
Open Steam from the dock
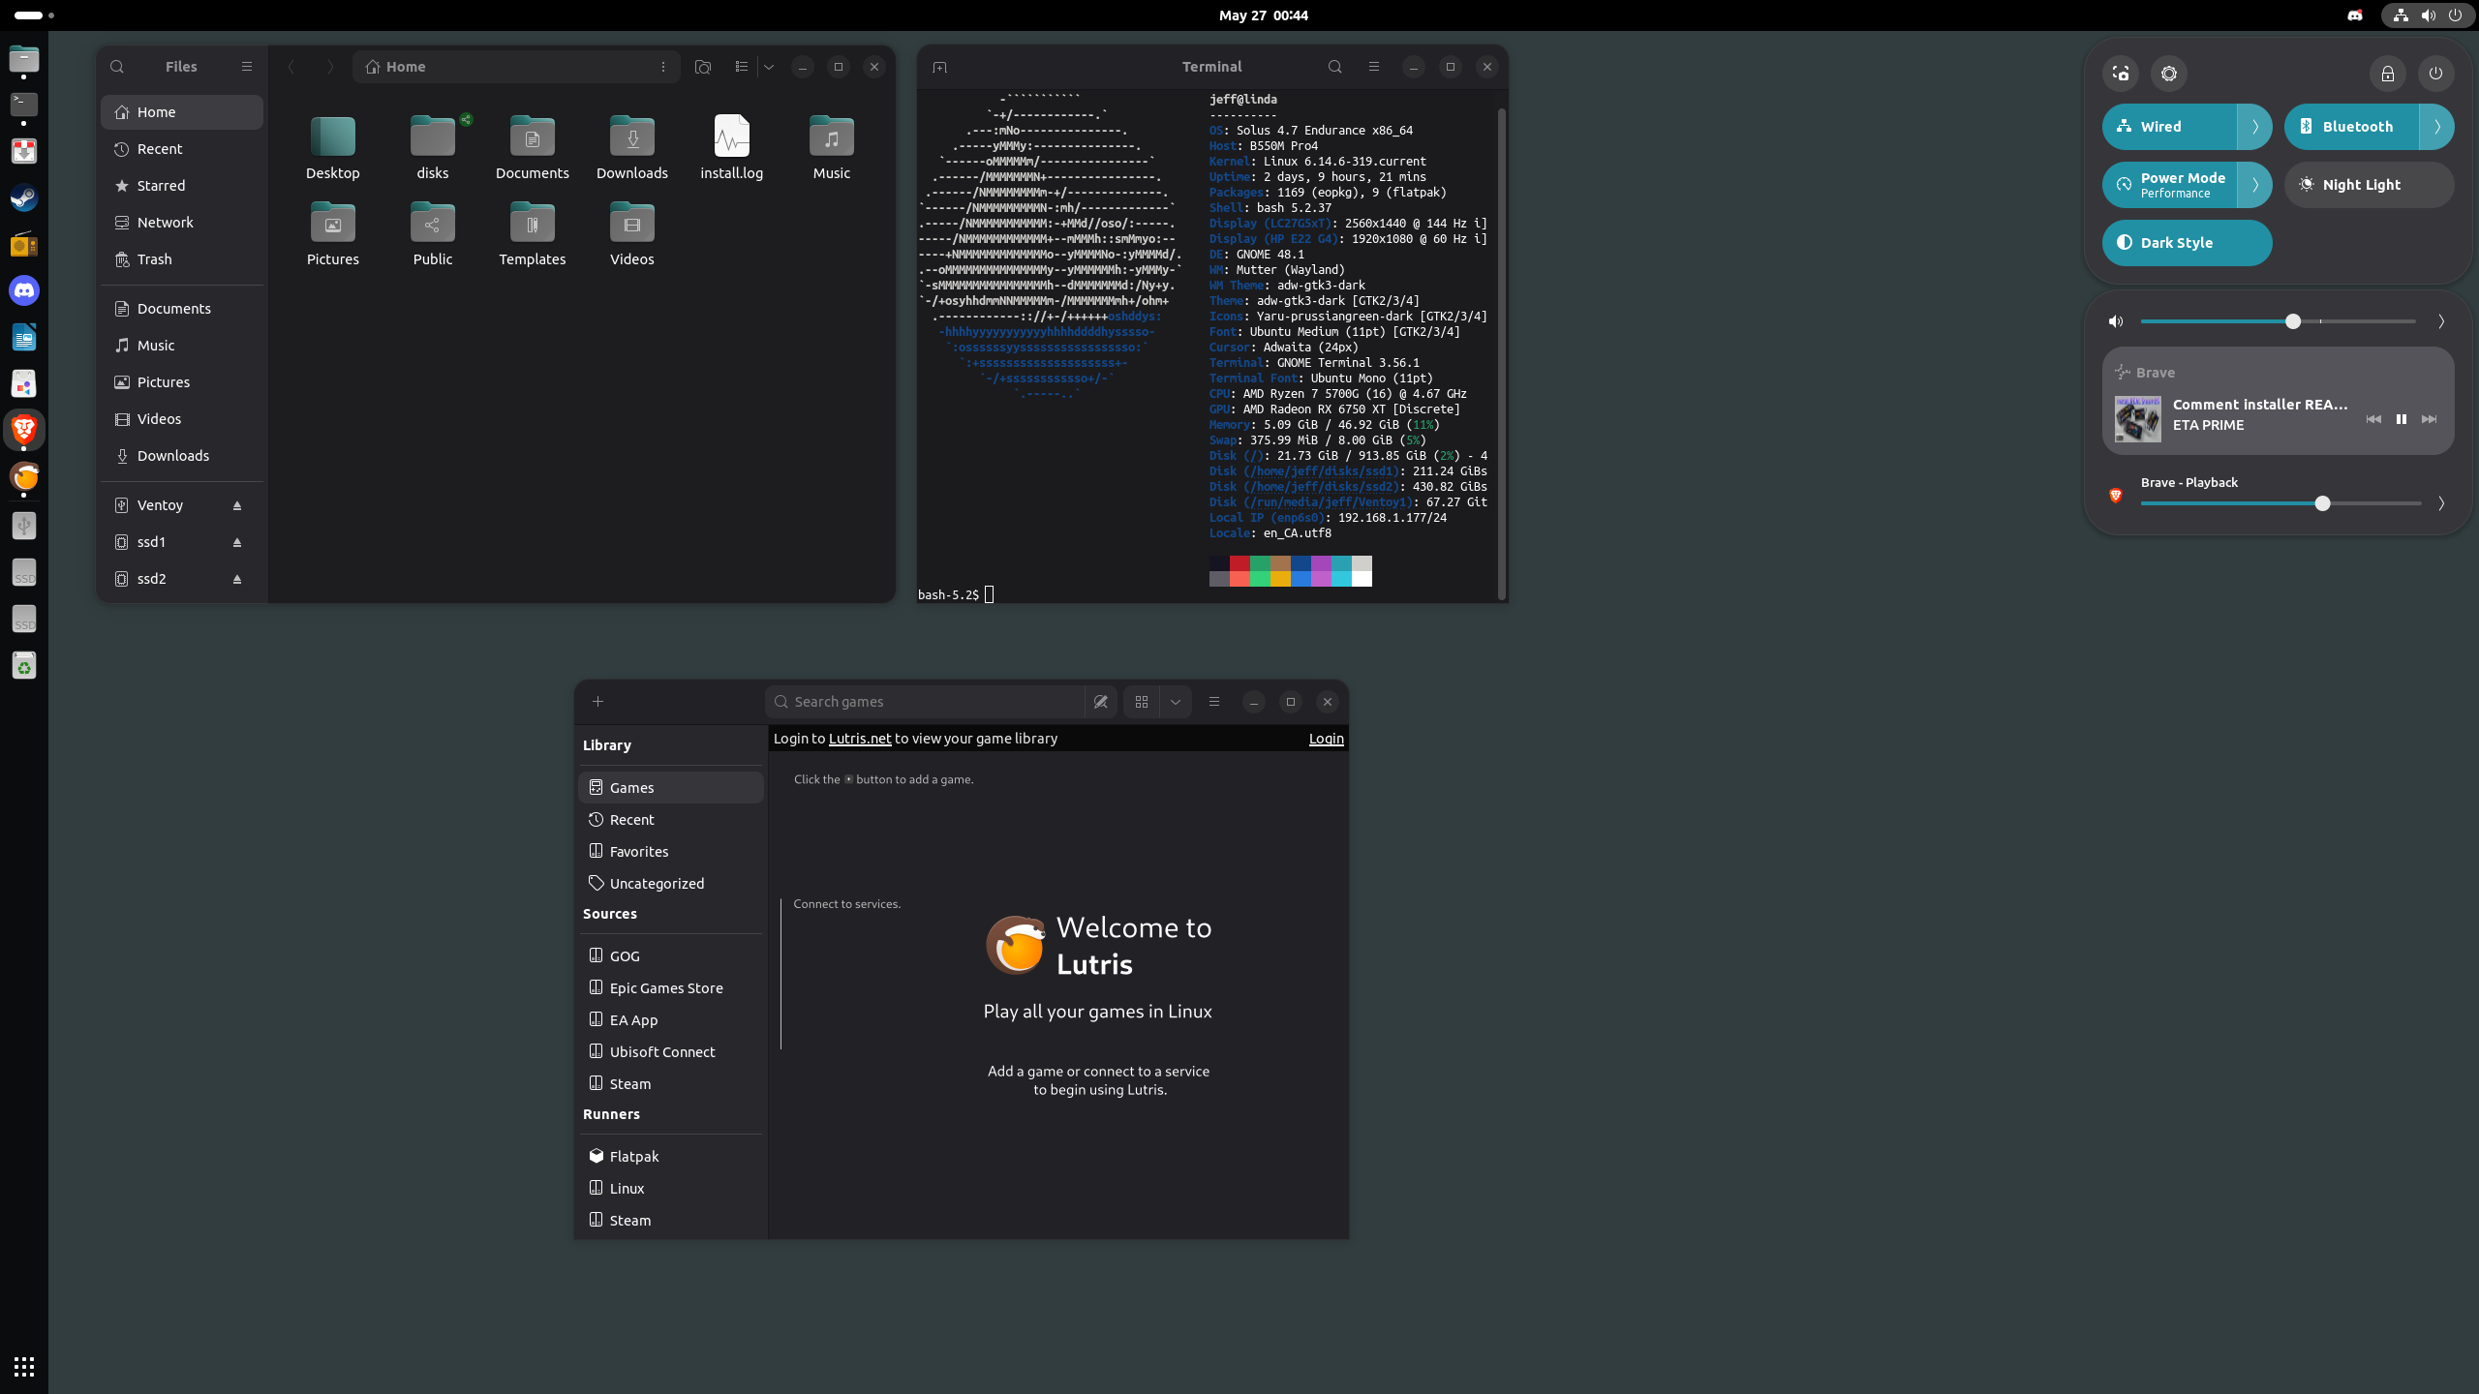coord(24,197)
